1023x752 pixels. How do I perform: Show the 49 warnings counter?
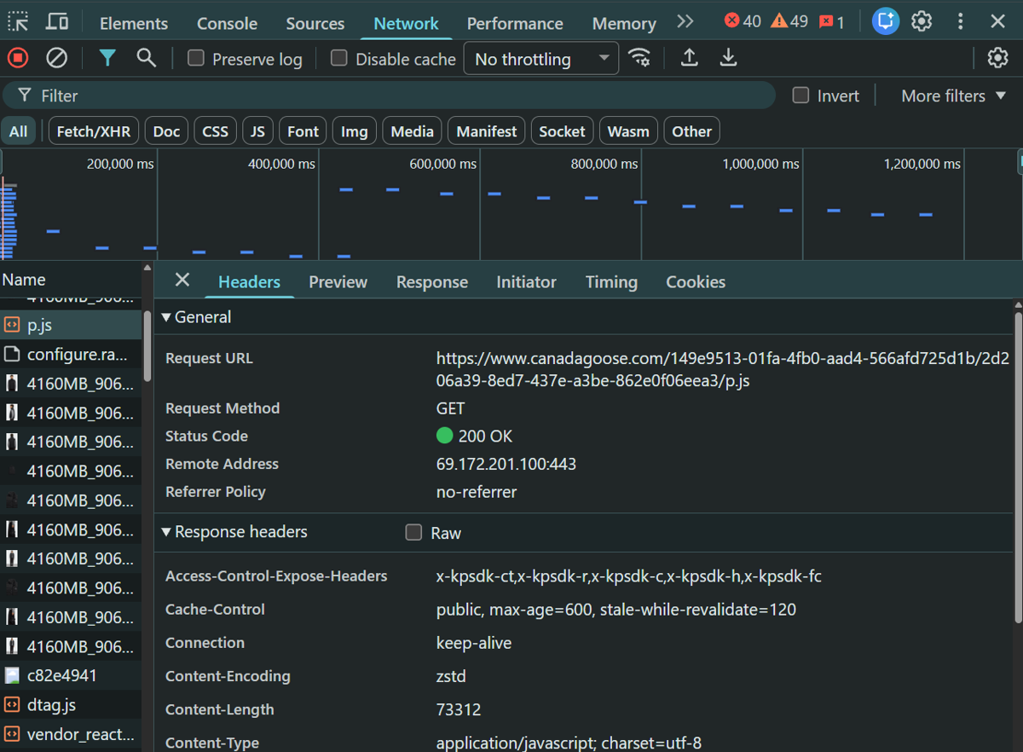789,21
